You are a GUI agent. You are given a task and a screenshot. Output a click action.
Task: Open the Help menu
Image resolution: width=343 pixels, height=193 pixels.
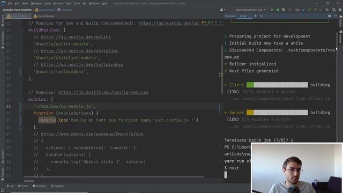click(105, 3)
